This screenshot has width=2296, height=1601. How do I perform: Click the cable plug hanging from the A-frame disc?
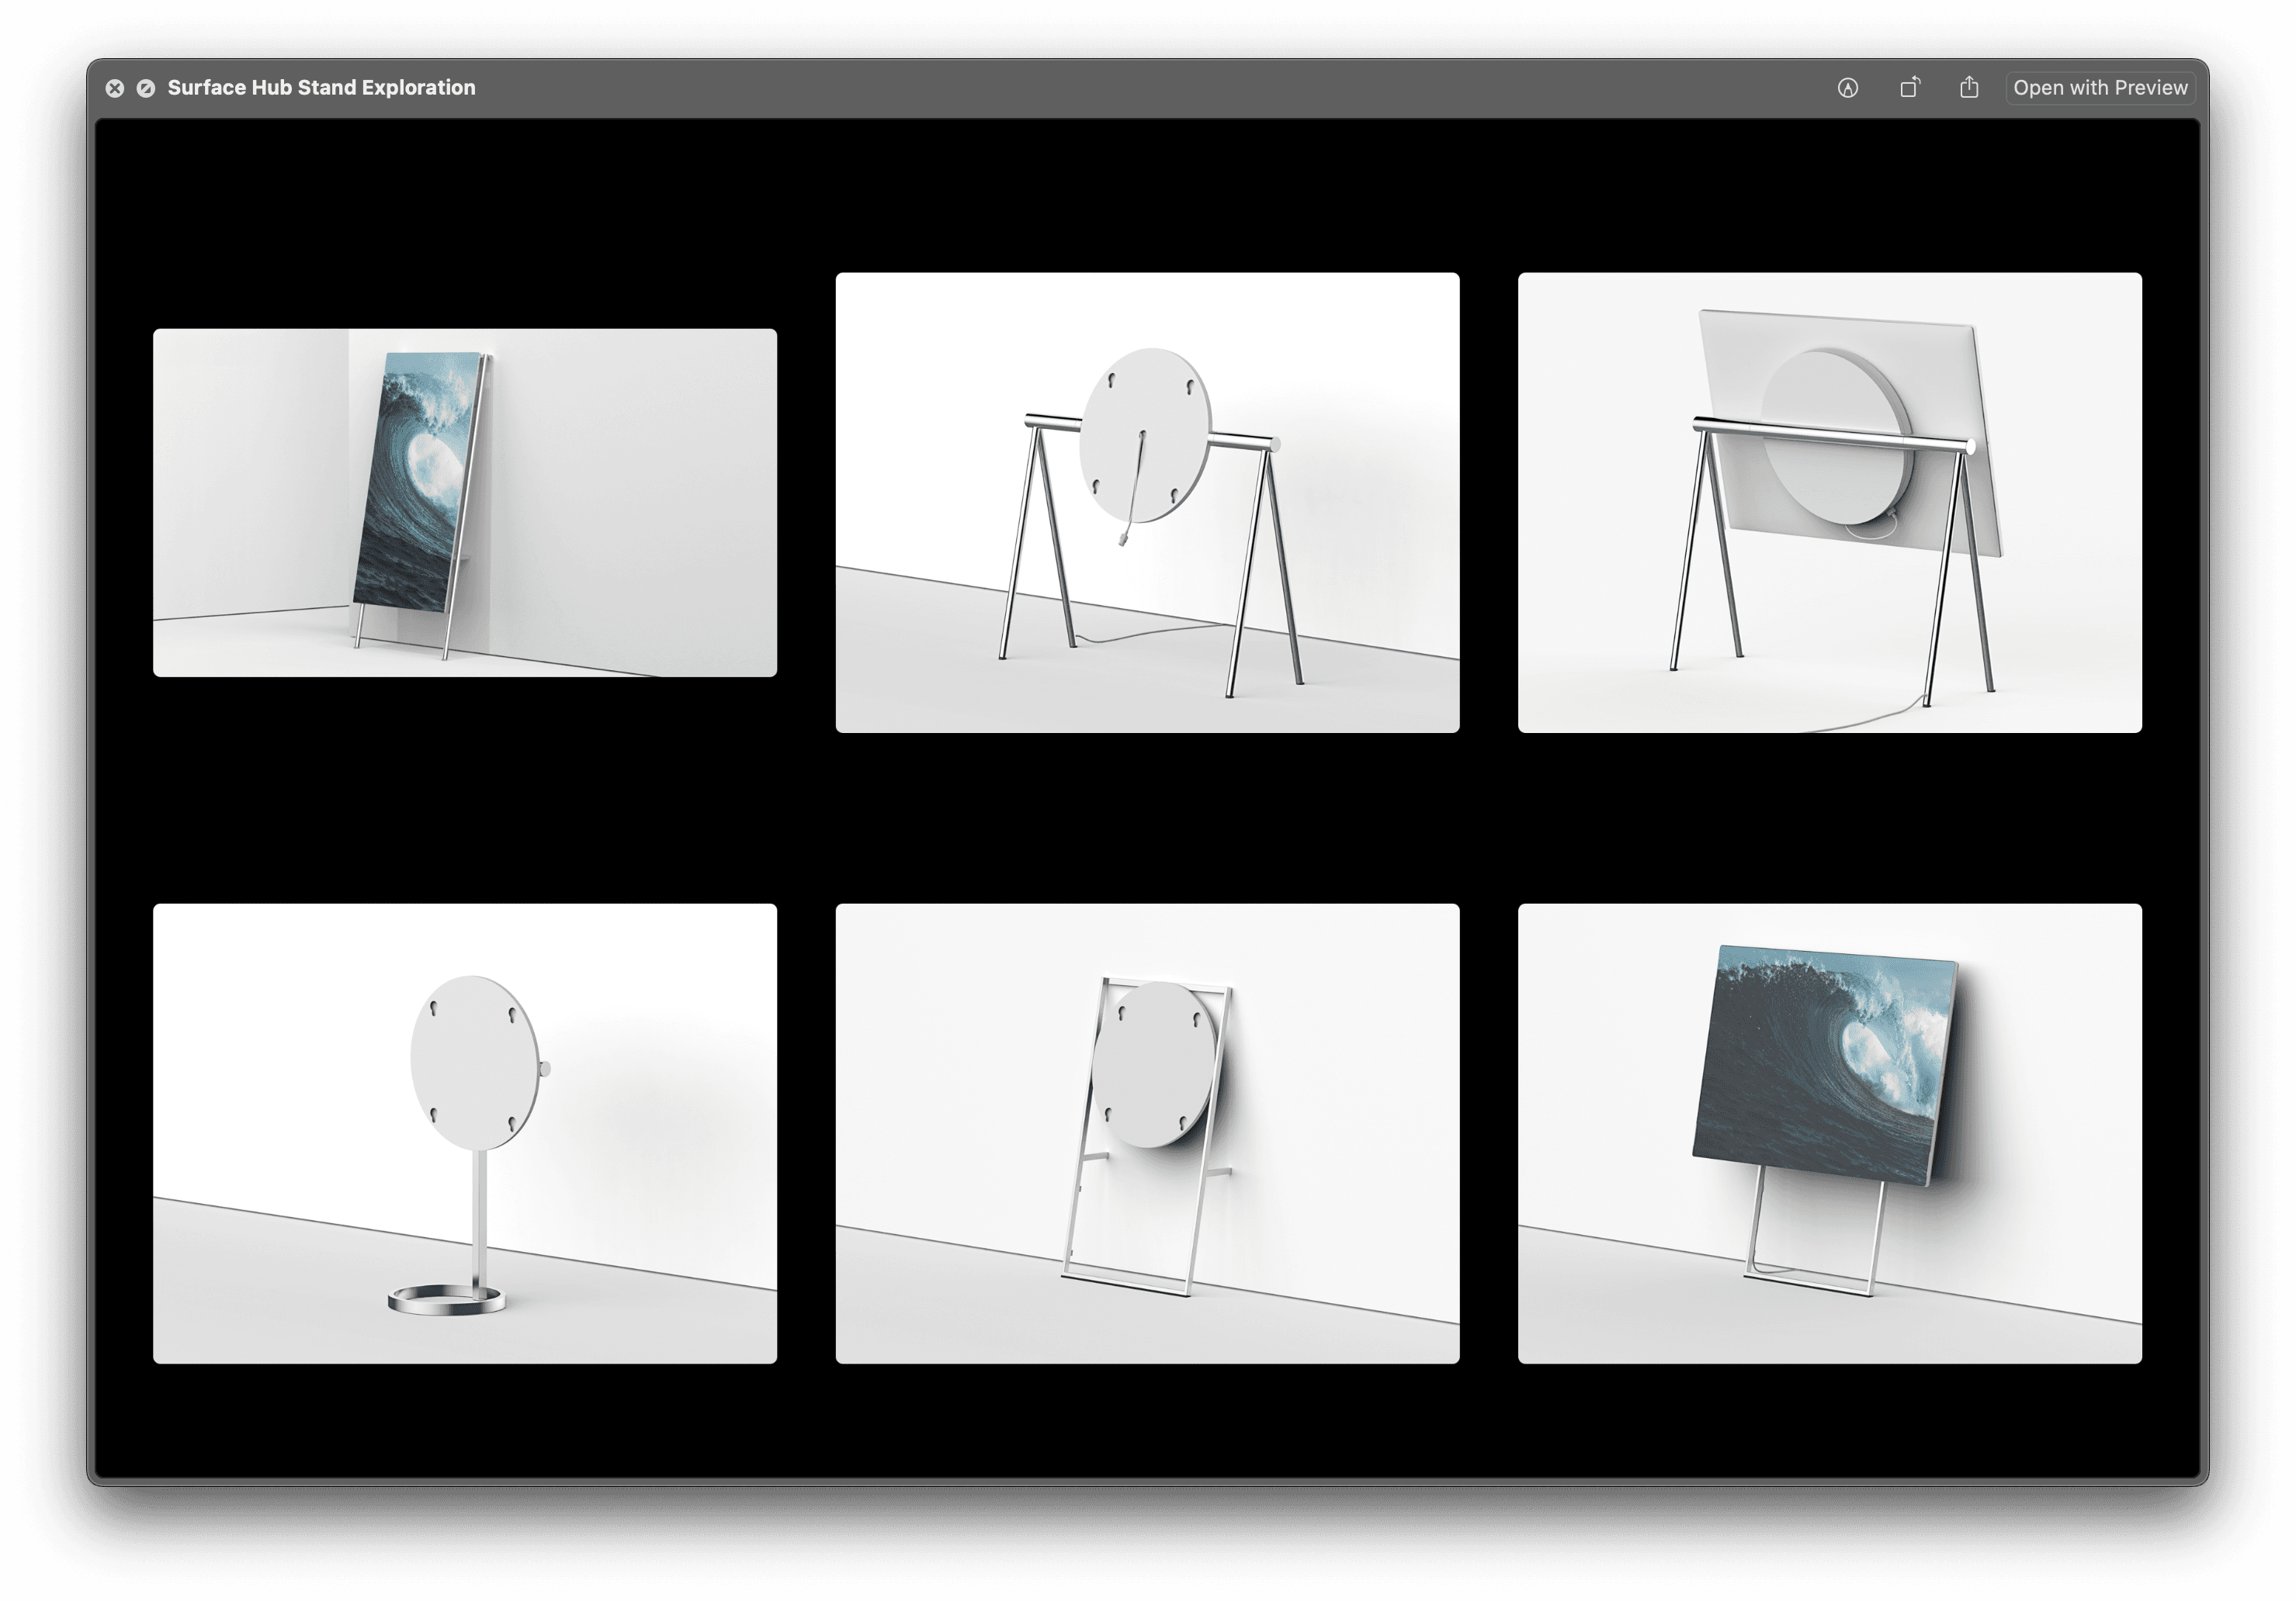point(1123,540)
